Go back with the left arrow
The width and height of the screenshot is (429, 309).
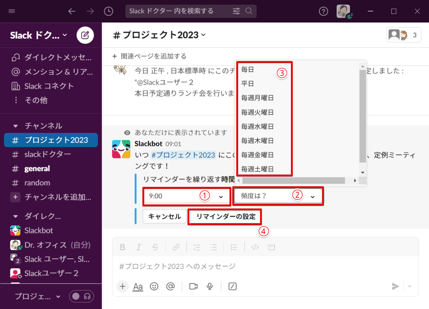tap(72, 11)
